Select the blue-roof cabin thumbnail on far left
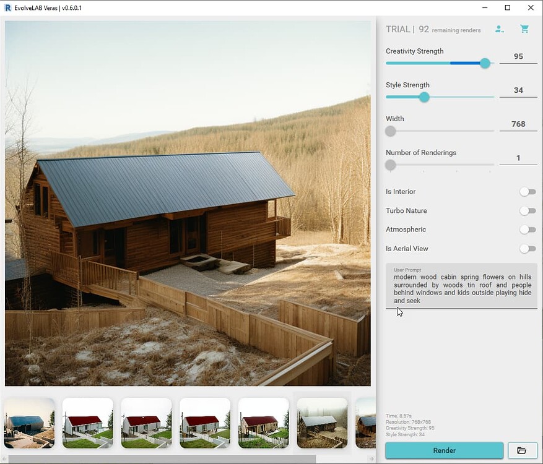 point(28,423)
